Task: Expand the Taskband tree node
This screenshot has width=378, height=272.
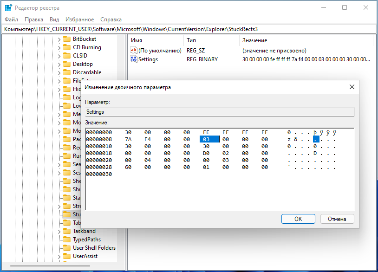Action: pos(59,232)
